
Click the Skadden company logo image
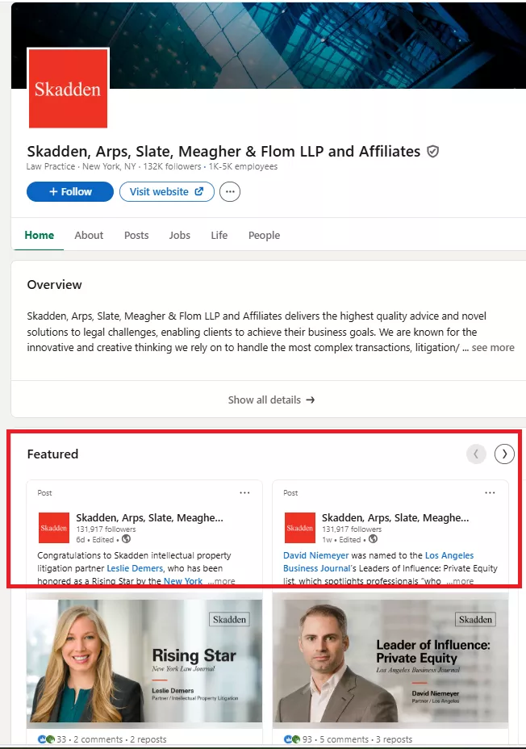[x=68, y=88]
